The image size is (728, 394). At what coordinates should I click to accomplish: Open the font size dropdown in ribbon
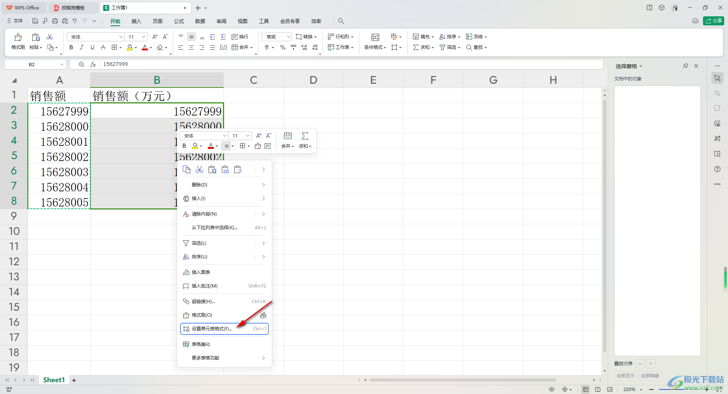(144, 37)
